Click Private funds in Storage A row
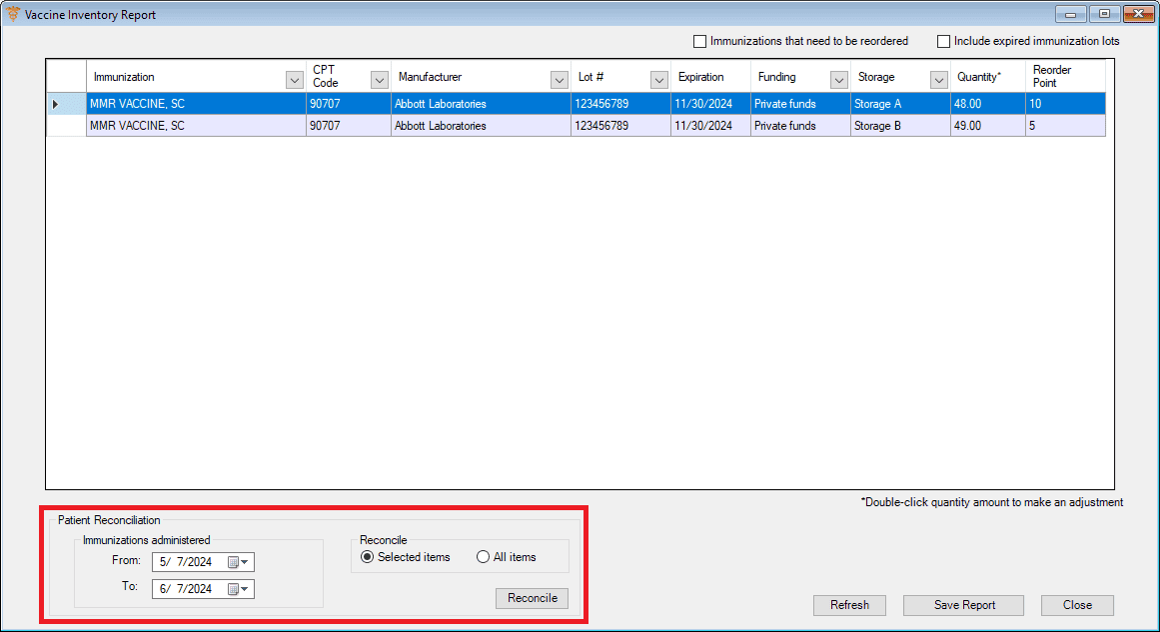 click(800, 104)
